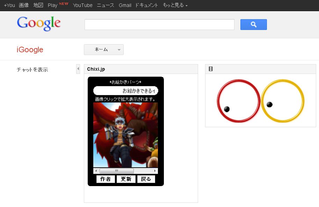Click the blue search magnifier button
Image resolution: width=319 pixels, height=207 pixels.
(253, 24)
